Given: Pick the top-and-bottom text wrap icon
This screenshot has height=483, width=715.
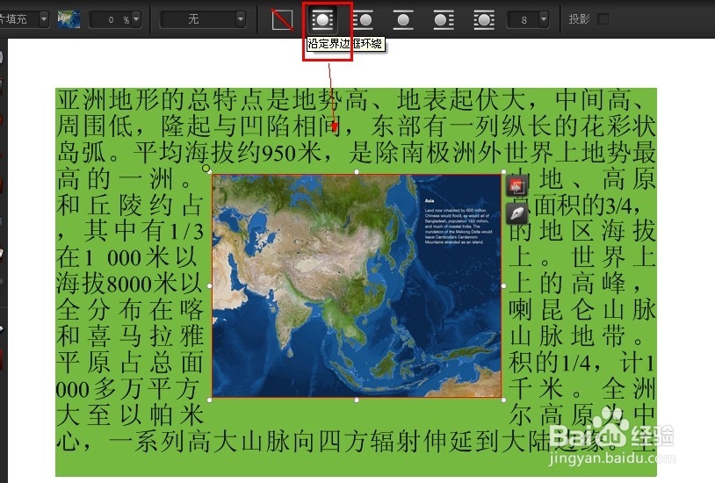Looking at the screenshot, I should pyautogui.click(x=403, y=19).
